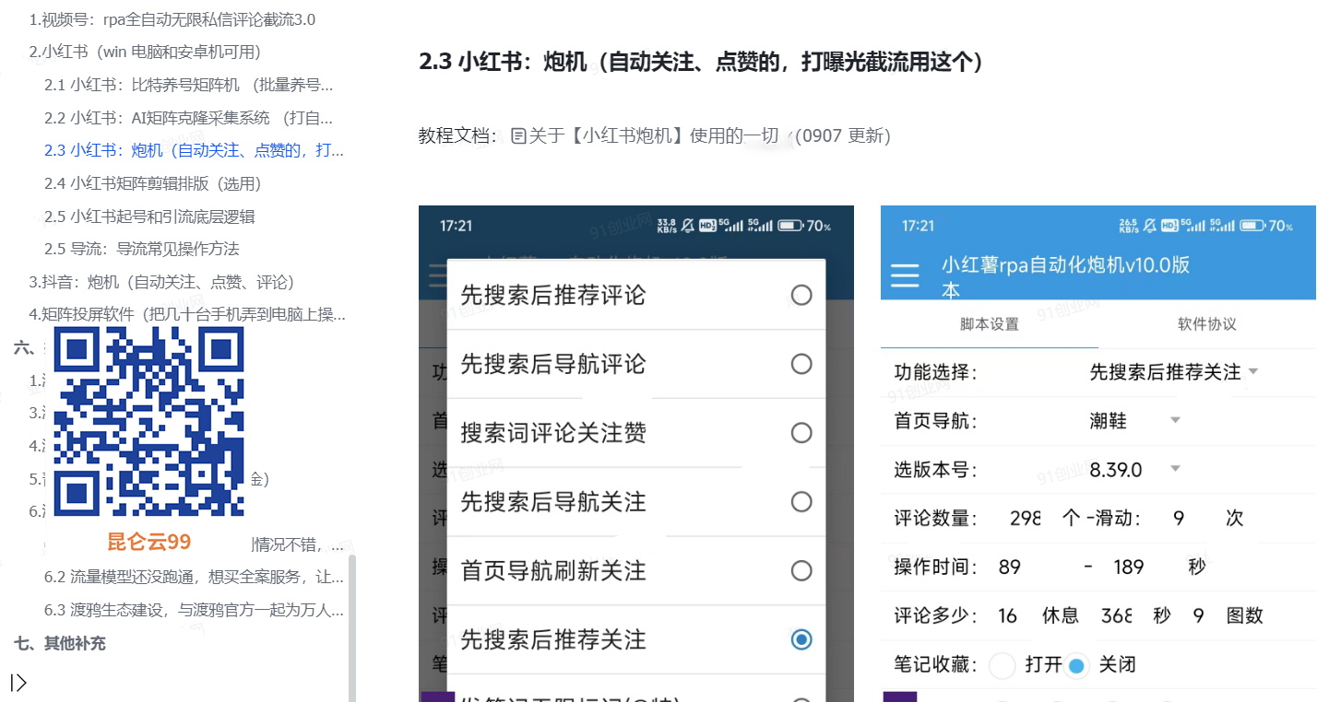Choose 打开 radio for 笔记收藏

tap(1003, 665)
